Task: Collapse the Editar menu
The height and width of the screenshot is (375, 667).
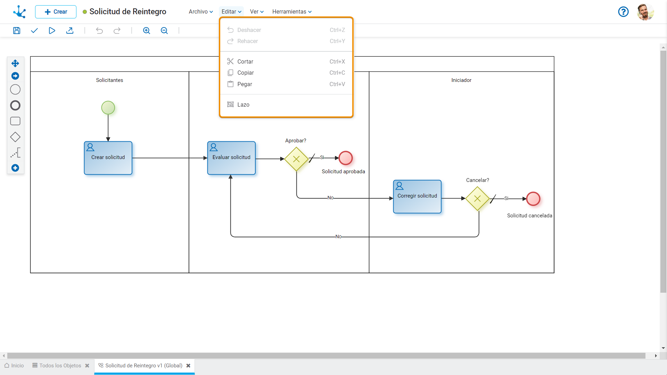Action: tap(231, 11)
